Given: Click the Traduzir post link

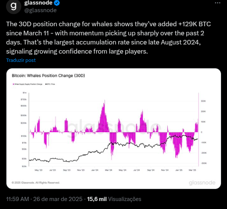Looking at the screenshot, I should point(21,60).
